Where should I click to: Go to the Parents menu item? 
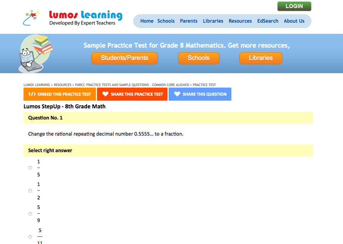click(x=189, y=21)
